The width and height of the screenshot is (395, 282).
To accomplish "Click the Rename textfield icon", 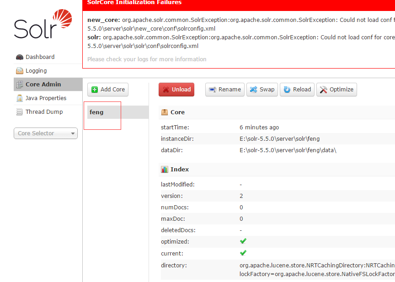I will click(213, 90).
